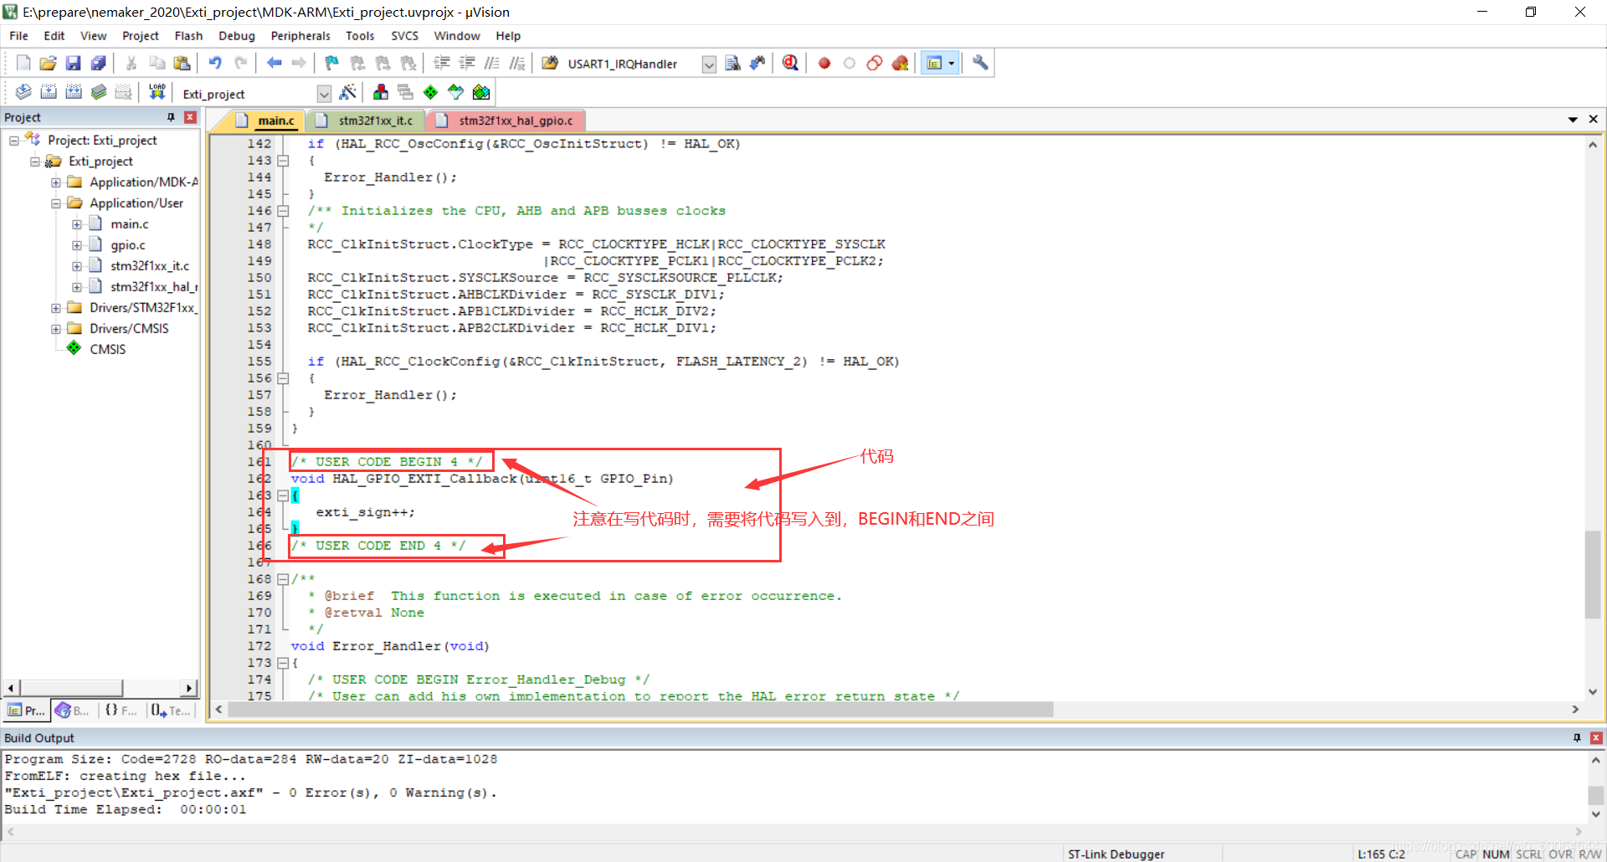Open the USART1_IRQHandler find dropdown arrow
Screen dimensions: 1607x862
point(709,64)
